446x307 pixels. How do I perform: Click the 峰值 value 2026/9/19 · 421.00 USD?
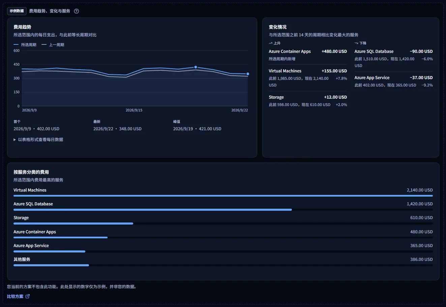tap(197, 129)
